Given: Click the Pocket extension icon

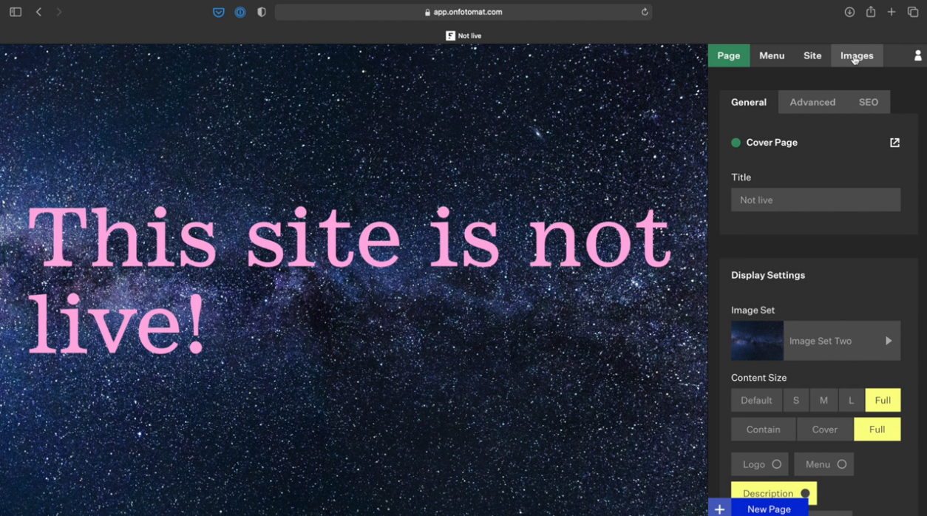Looking at the screenshot, I should point(219,12).
